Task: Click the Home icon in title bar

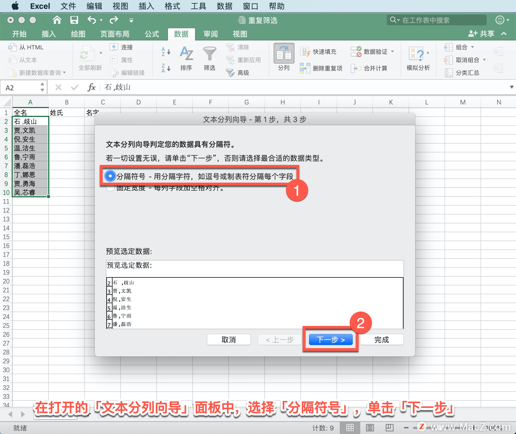Action: tap(57, 20)
